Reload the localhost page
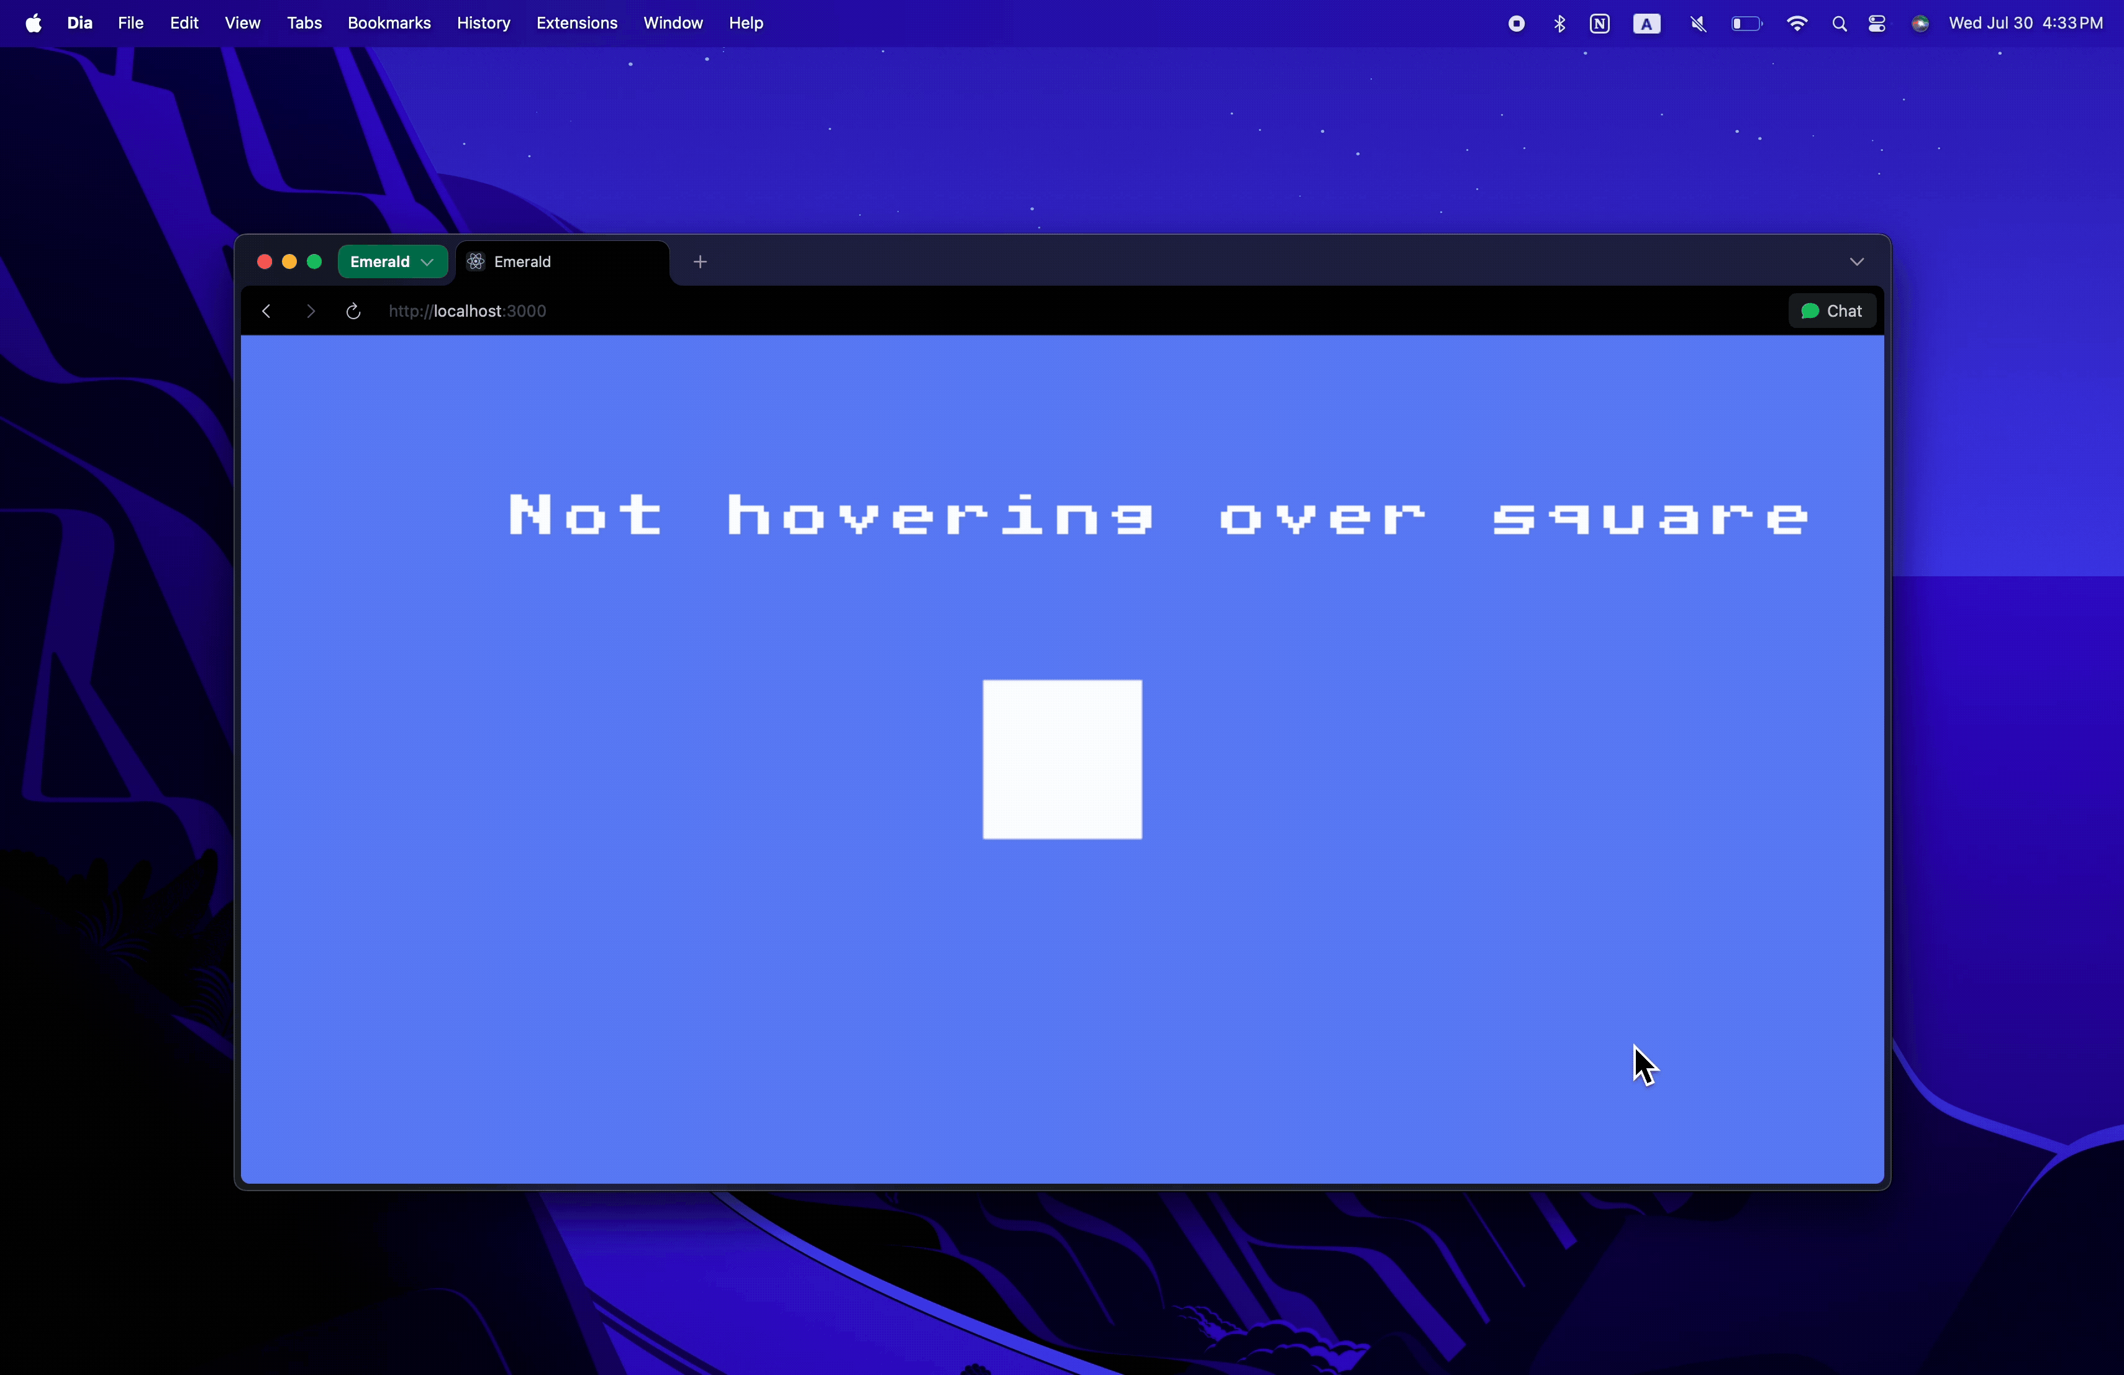 (353, 311)
